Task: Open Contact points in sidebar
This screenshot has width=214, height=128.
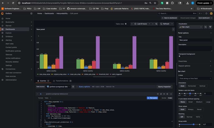Action: [x=11, y=47]
